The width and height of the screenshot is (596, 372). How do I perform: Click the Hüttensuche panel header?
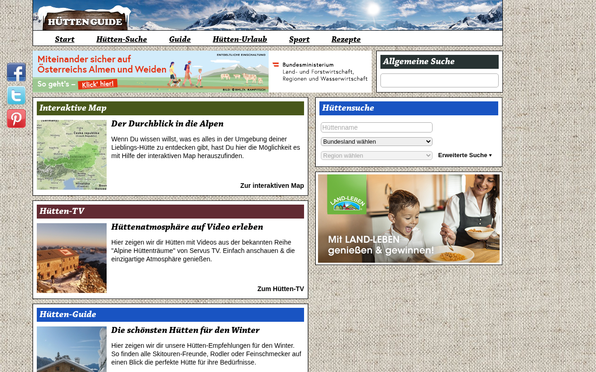click(x=409, y=108)
